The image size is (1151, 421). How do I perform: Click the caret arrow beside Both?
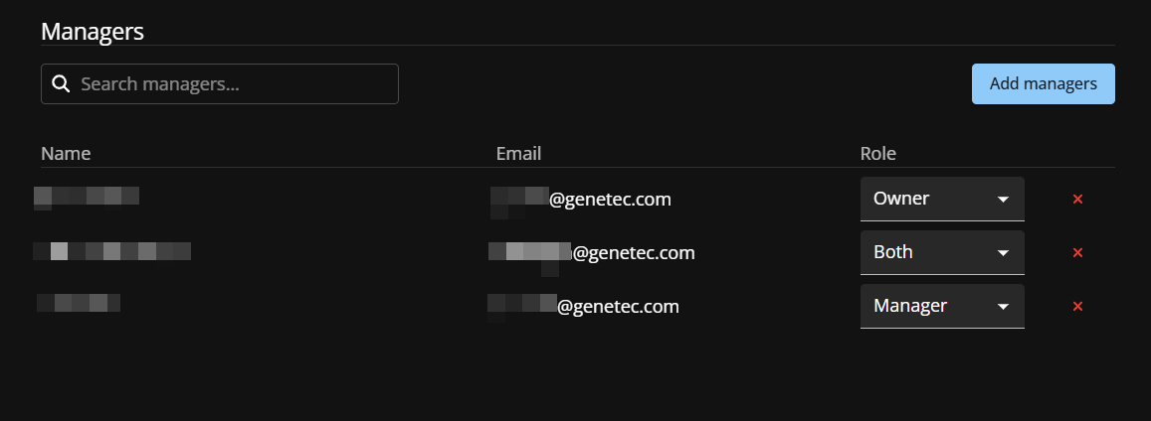[1003, 253]
